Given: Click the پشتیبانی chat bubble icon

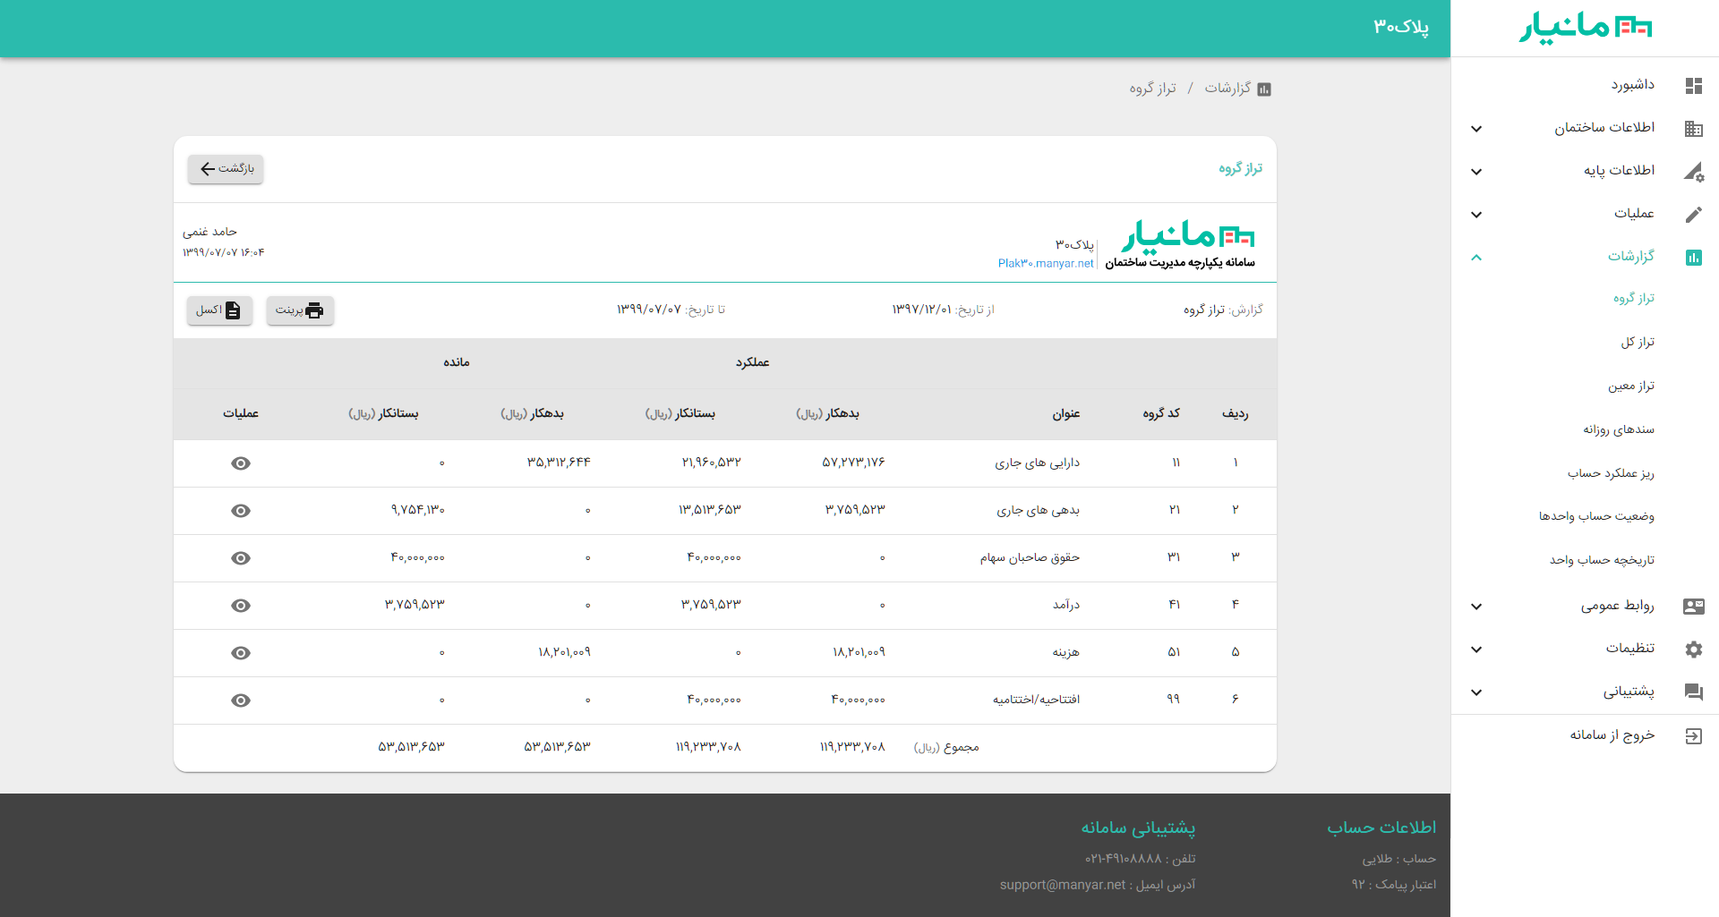Looking at the screenshot, I should click(x=1693, y=692).
